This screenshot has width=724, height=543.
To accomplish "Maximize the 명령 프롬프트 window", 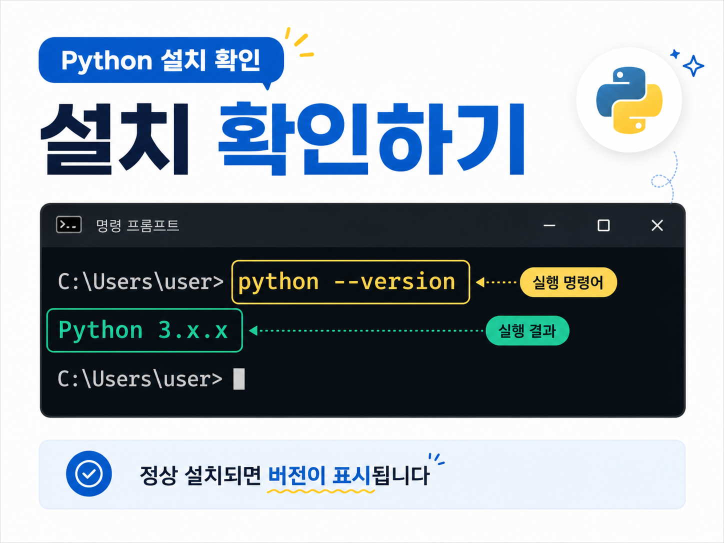I will pos(603,225).
